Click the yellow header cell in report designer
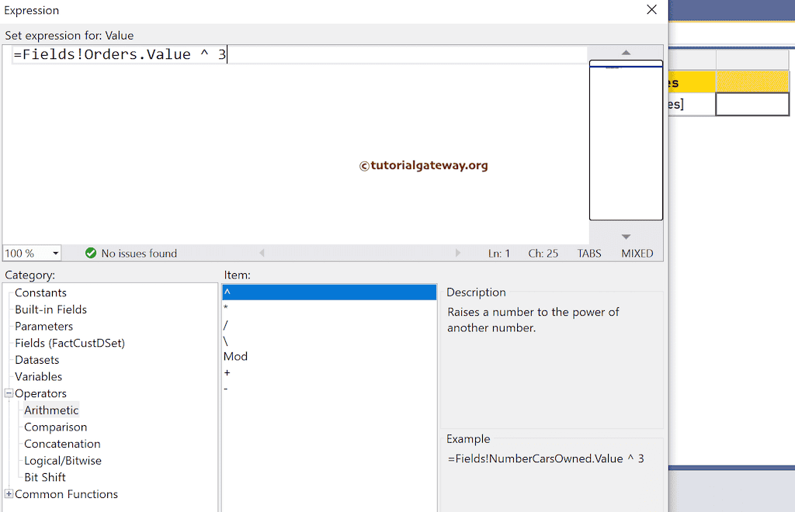Viewport: 795px width, 512px height. pos(752,81)
